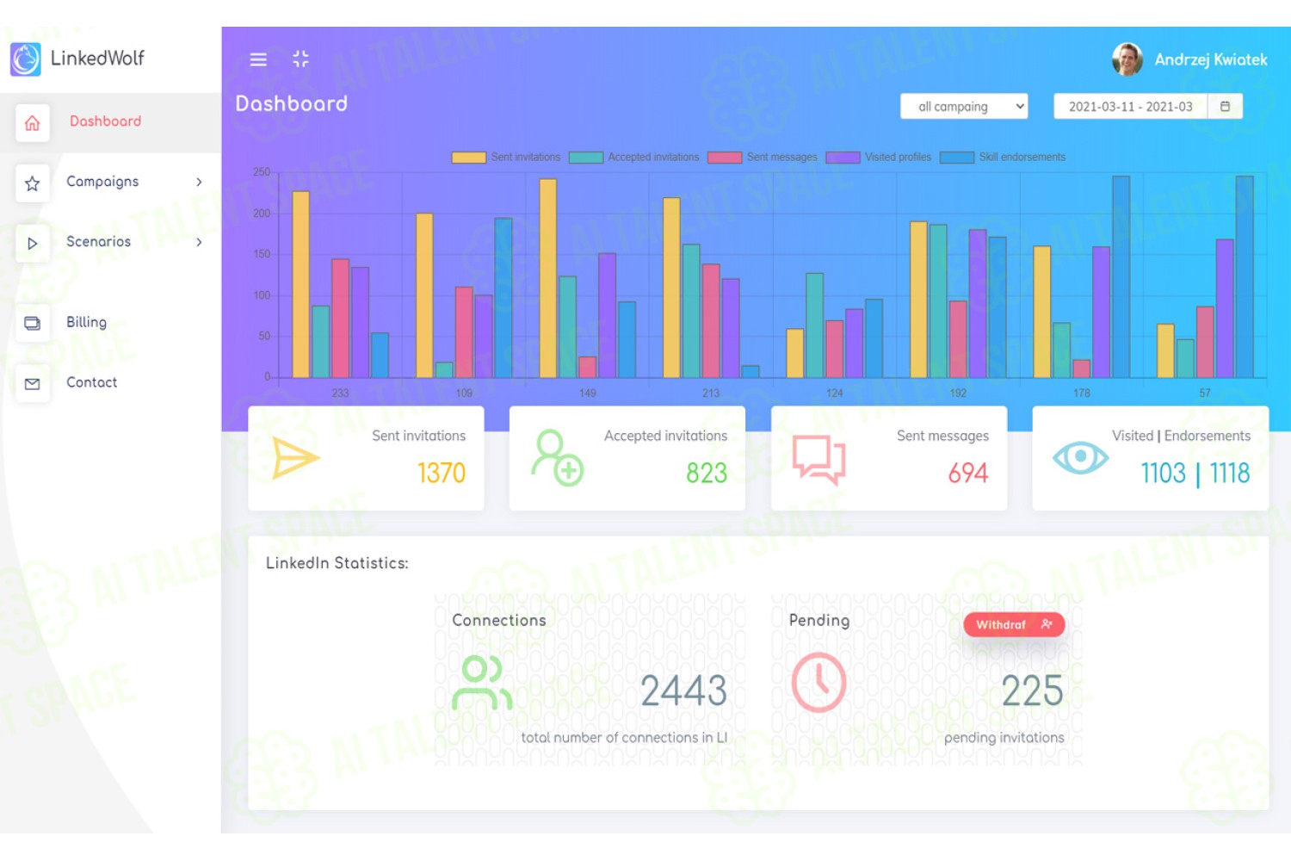Open the Dashboard menu item
Screen dimensions: 1291x861
(x=110, y=122)
